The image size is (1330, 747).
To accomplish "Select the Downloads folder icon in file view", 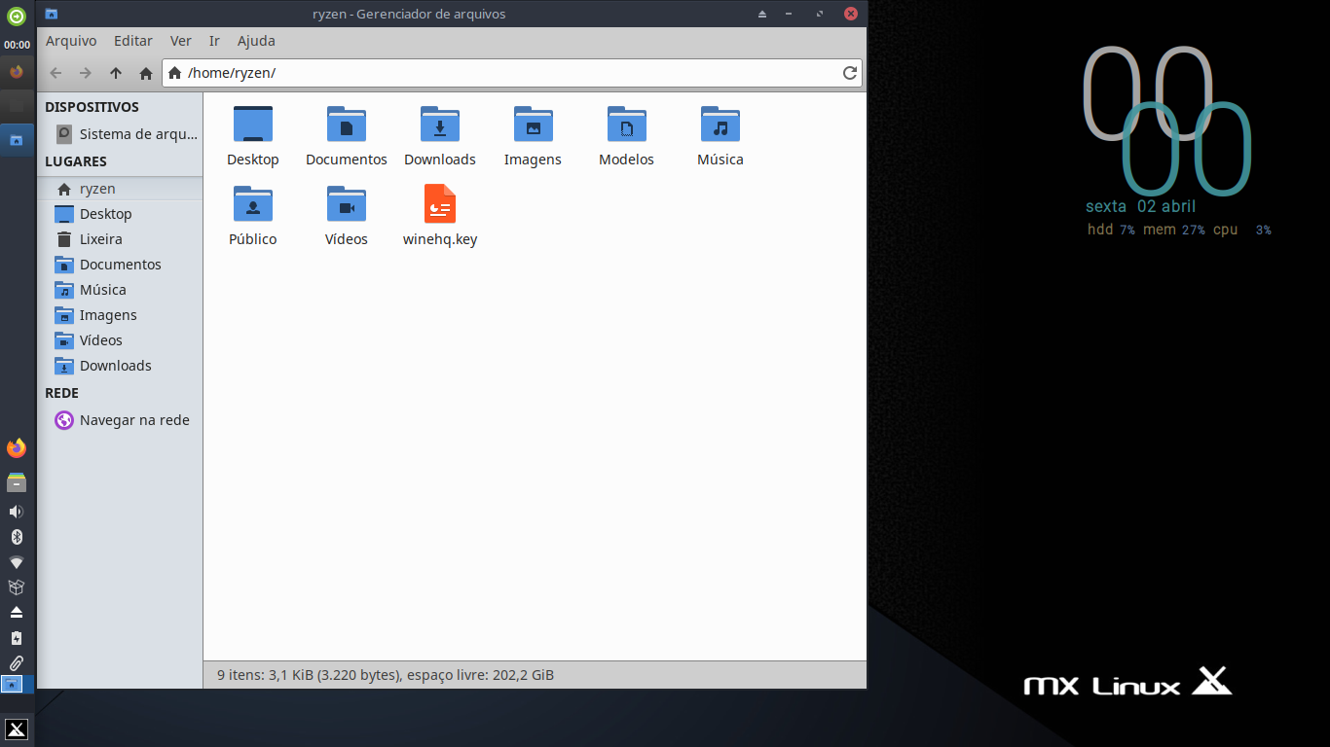I will (x=440, y=124).
